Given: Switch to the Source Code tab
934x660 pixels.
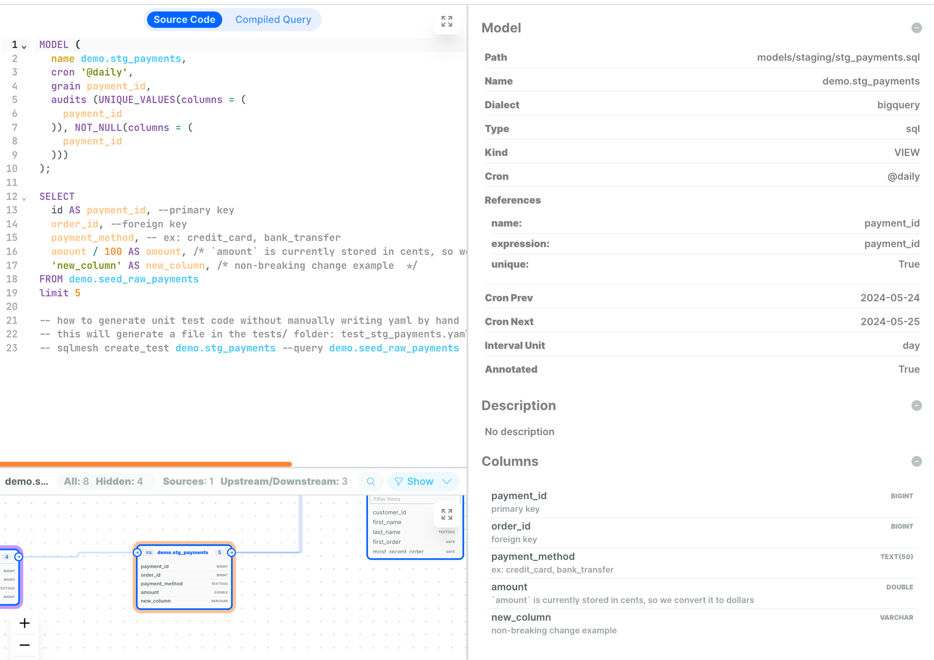Looking at the screenshot, I should [184, 20].
